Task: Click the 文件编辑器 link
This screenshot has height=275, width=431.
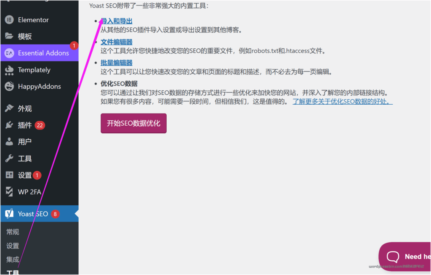Action: click(116, 41)
